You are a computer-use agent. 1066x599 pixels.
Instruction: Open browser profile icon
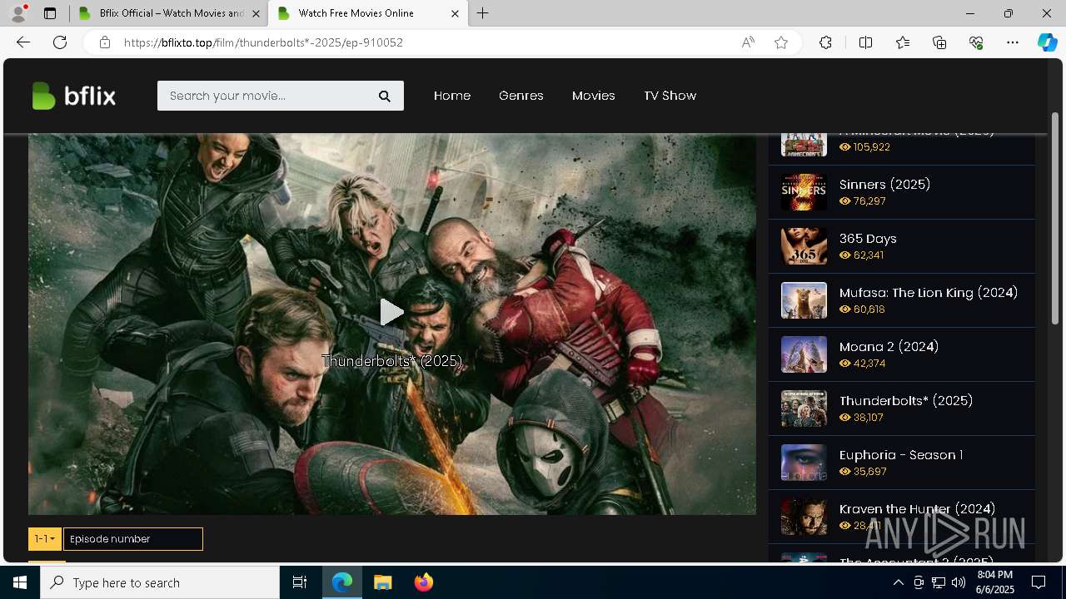click(17, 13)
